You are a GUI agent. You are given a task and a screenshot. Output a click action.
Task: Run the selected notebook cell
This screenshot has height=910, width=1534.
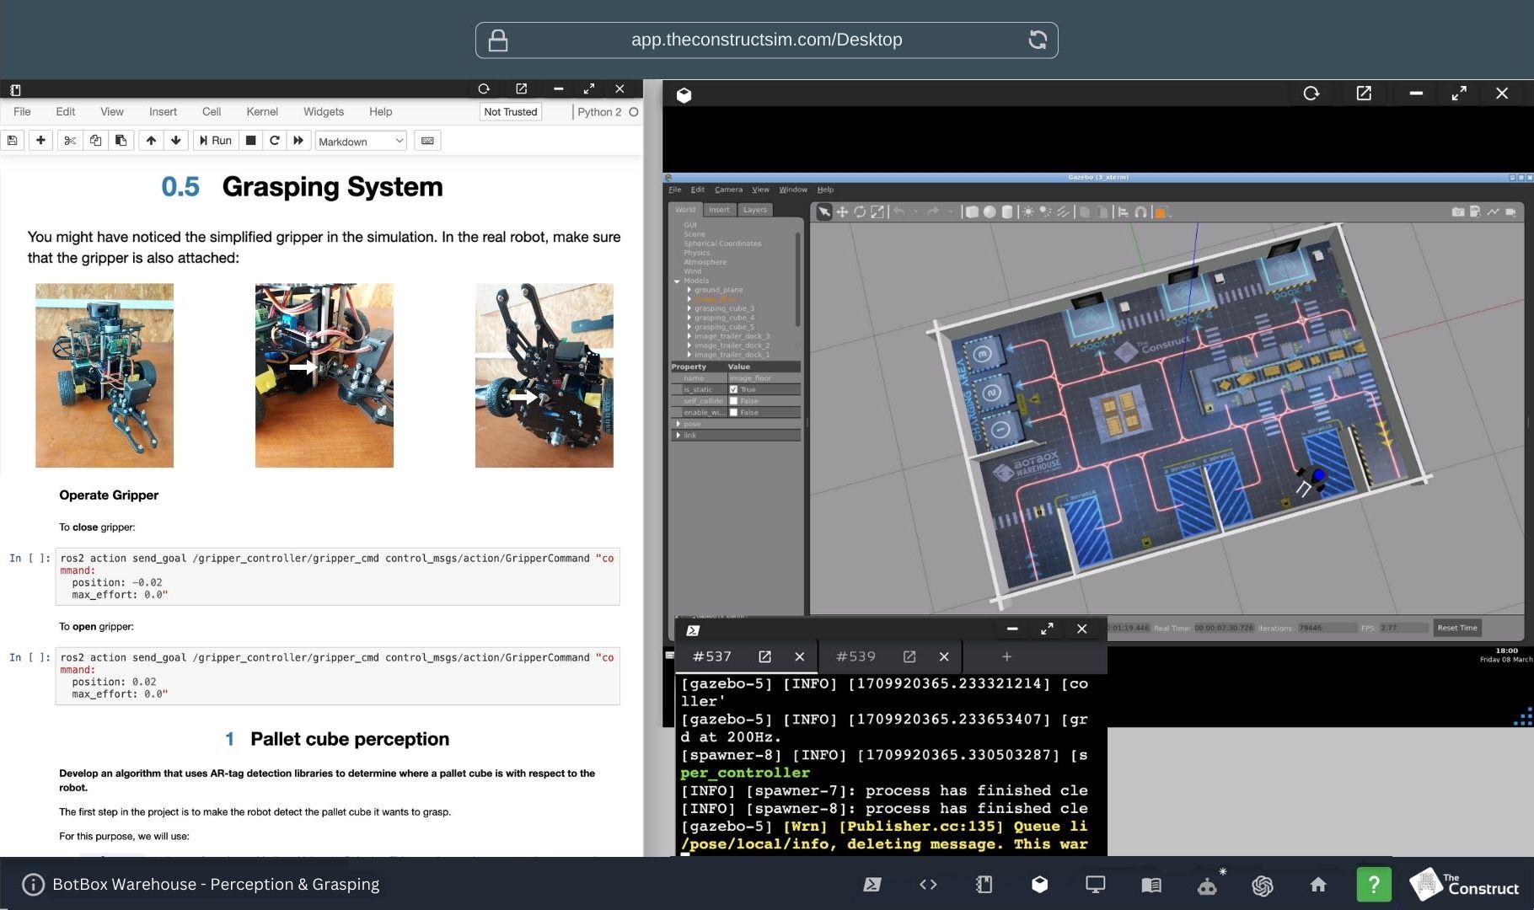click(216, 141)
